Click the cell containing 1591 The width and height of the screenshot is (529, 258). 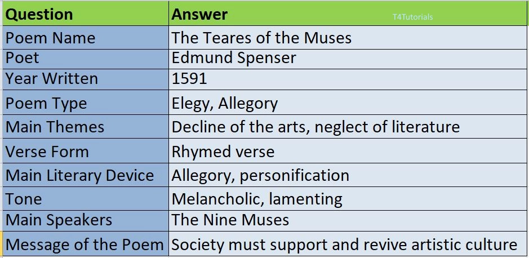348,79
